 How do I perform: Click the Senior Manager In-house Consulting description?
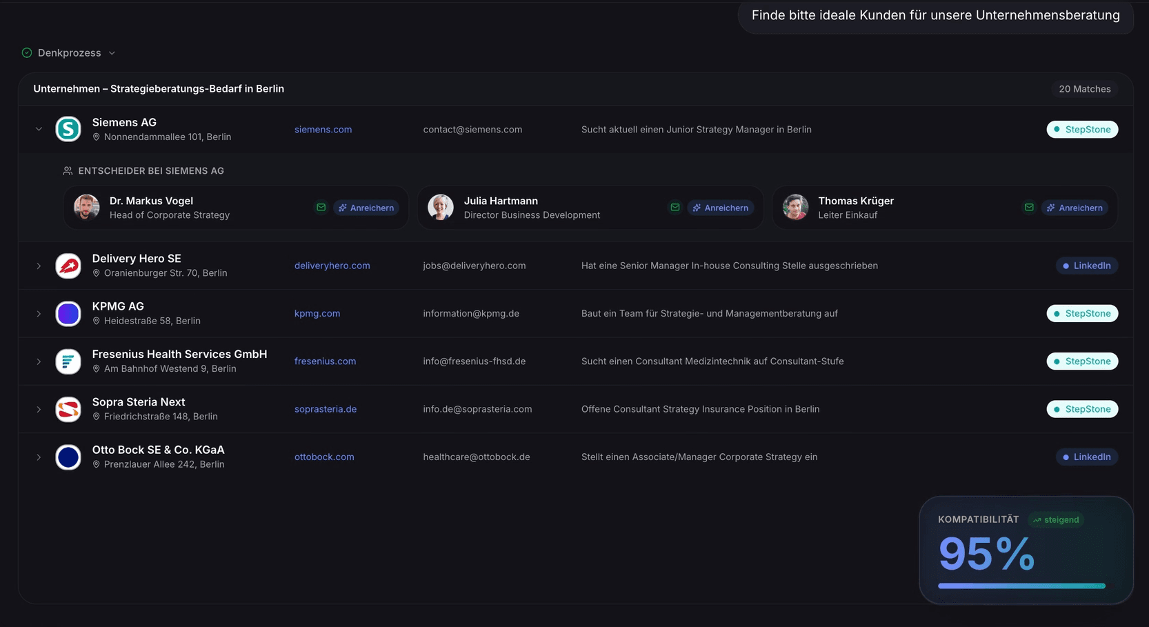(x=730, y=266)
